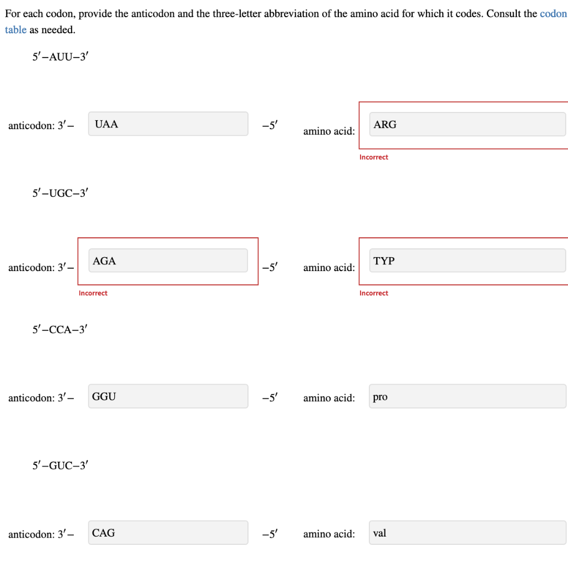This screenshot has height=566, width=568.
Task: Click the Incorrect label under AGA
Action: click(93, 293)
